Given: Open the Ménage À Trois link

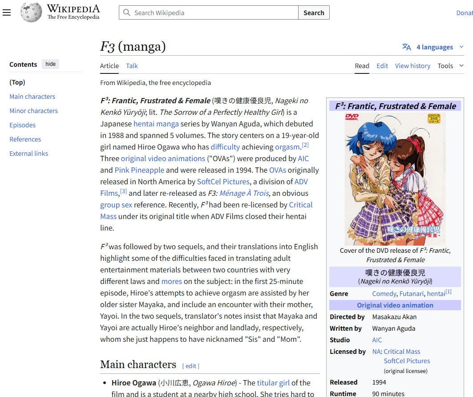Looking at the screenshot, I should pos(244,193).
